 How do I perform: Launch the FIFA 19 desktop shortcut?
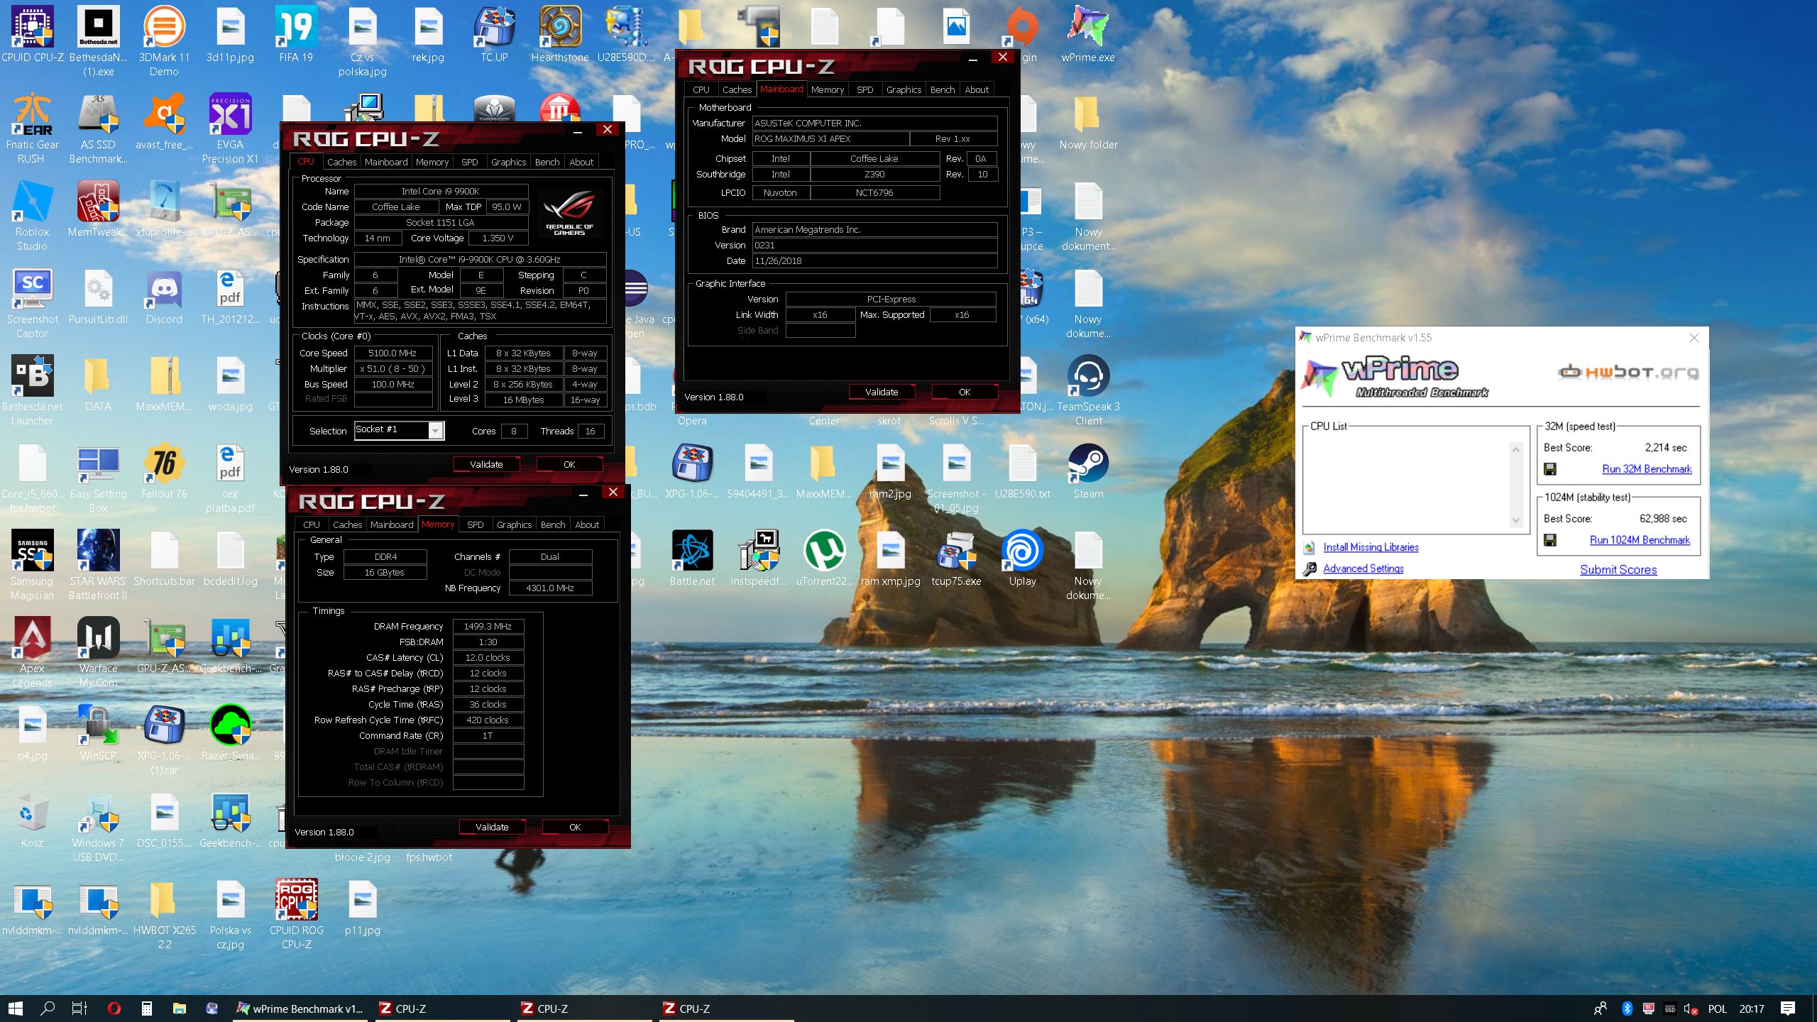tap(296, 33)
